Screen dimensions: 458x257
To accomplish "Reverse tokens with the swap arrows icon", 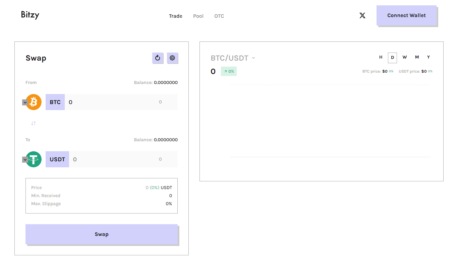I will 34,123.
